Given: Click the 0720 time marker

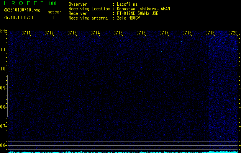Looking at the screenshot, I should (x=233, y=33).
